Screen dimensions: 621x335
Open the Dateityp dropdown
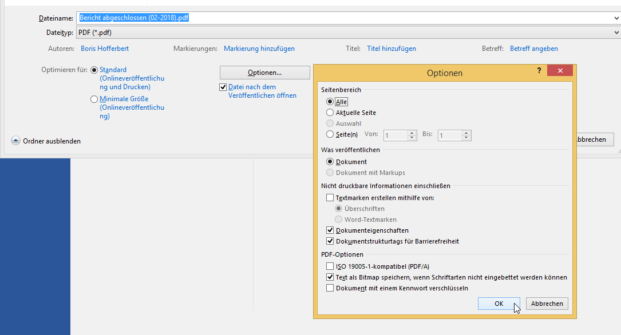tap(615, 33)
